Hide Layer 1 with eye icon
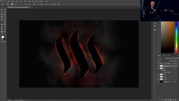179x101 pixels. pyautogui.click(x=158, y=79)
